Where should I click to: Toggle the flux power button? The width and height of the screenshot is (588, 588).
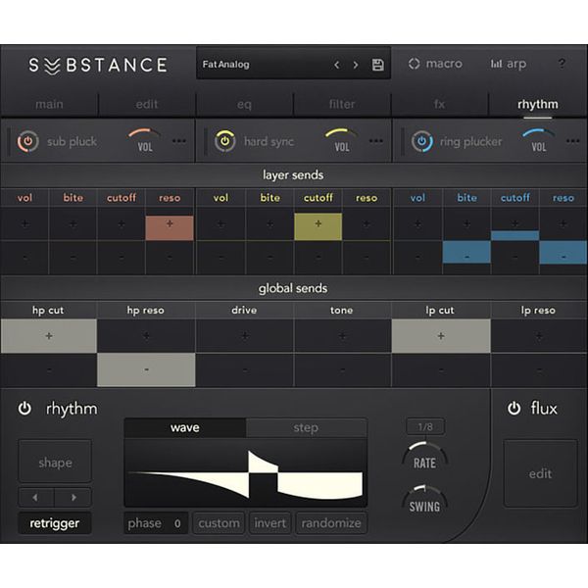click(x=514, y=409)
